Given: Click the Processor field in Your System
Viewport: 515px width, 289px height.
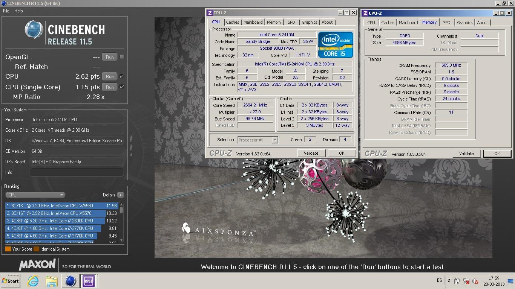Looking at the screenshot, I should (77, 120).
